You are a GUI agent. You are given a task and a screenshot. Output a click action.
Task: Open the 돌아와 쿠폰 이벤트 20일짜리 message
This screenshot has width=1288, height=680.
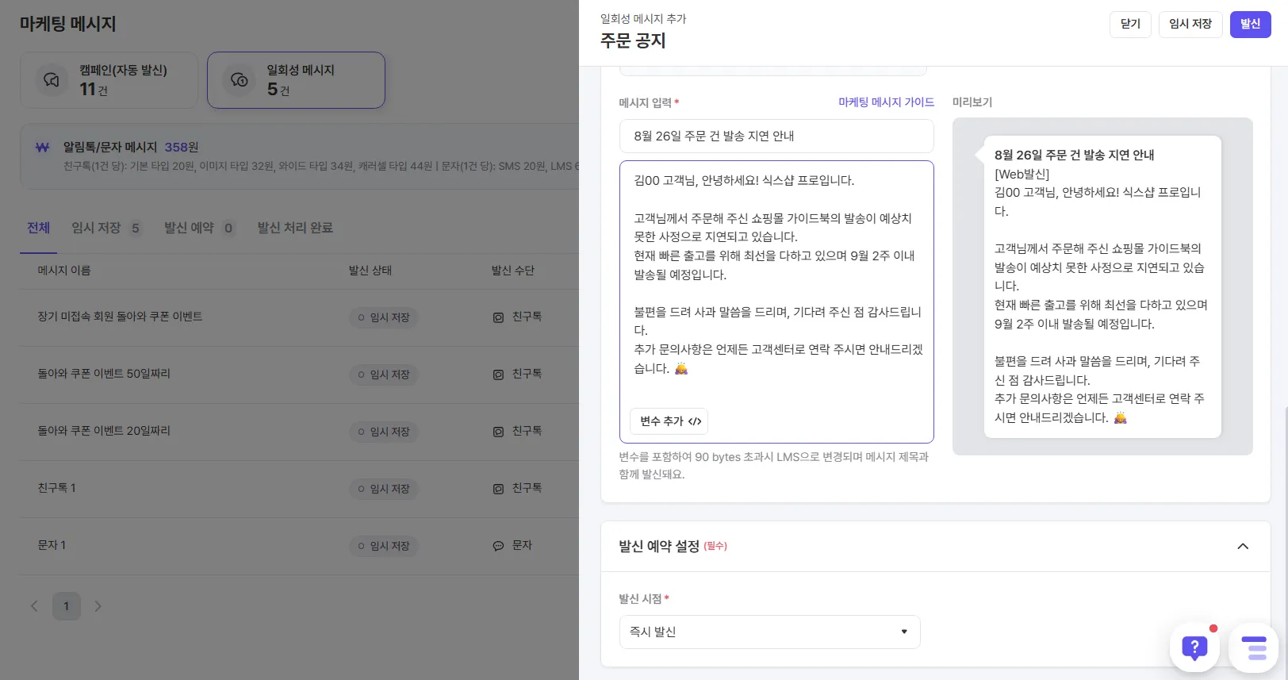click(x=104, y=431)
